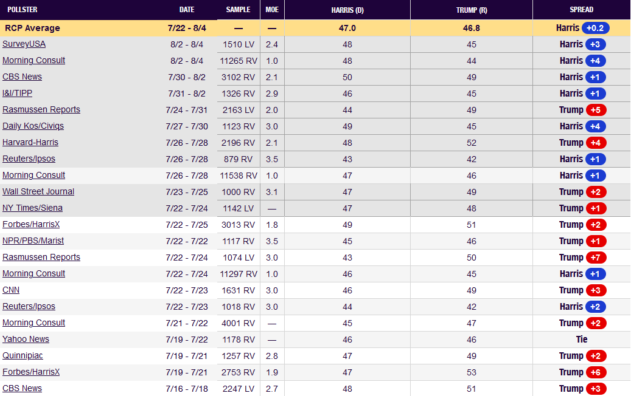Follow the Harvard-Harris poll link

click(x=30, y=143)
